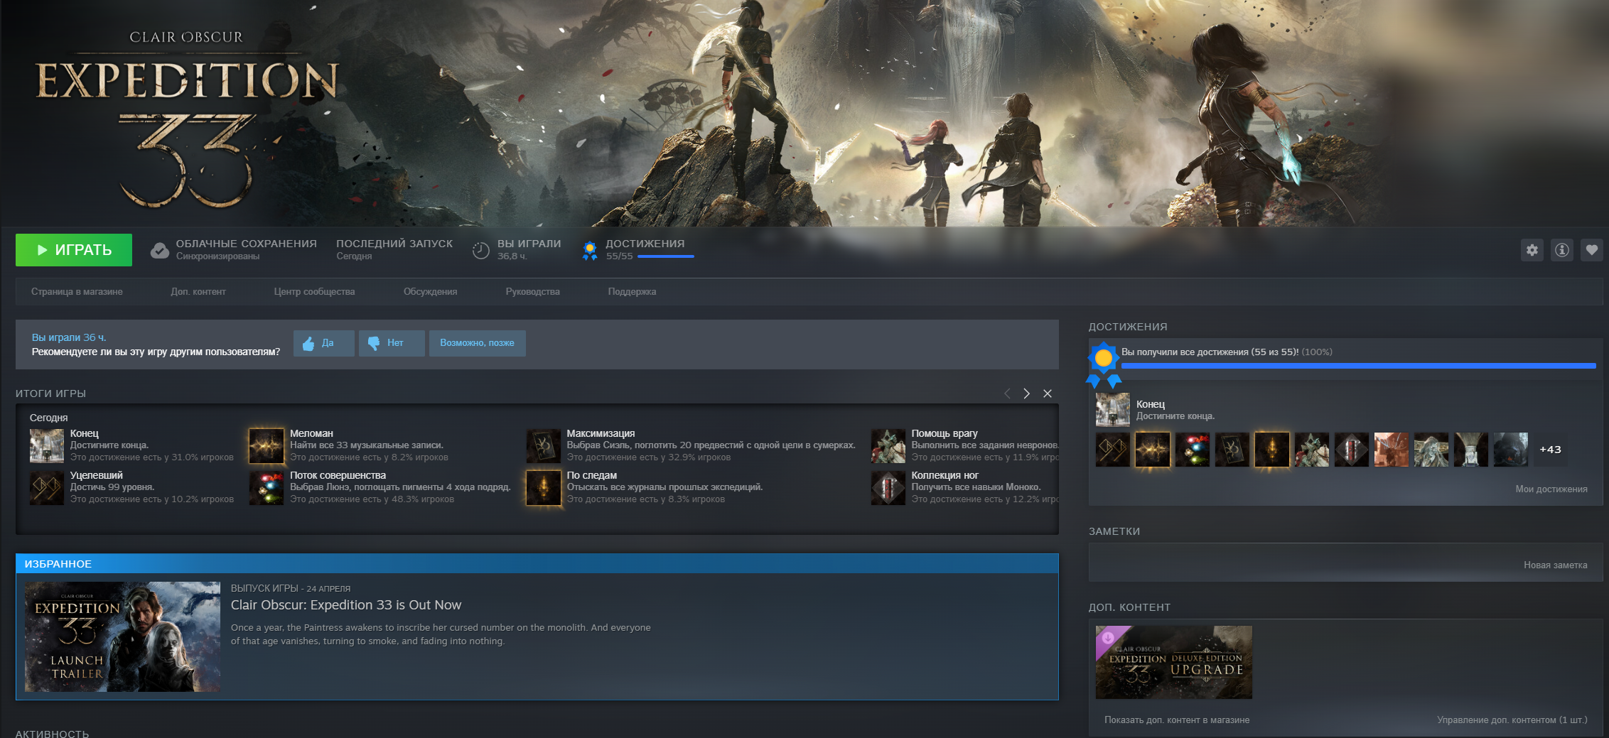The image size is (1609, 738).
Task: Choose Возможно, позже for the review prompt
Action: pos(477,343)
